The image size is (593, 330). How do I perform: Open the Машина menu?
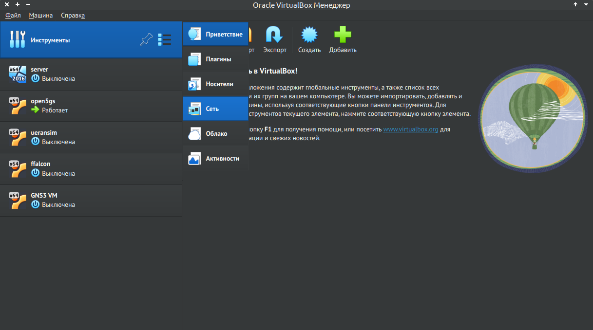click(41, 15)
